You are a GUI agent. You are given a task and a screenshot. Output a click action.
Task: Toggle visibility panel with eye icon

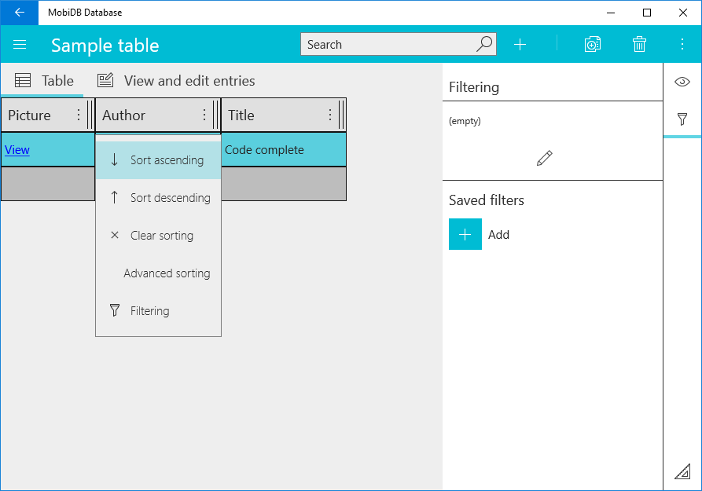click(682, 82)
